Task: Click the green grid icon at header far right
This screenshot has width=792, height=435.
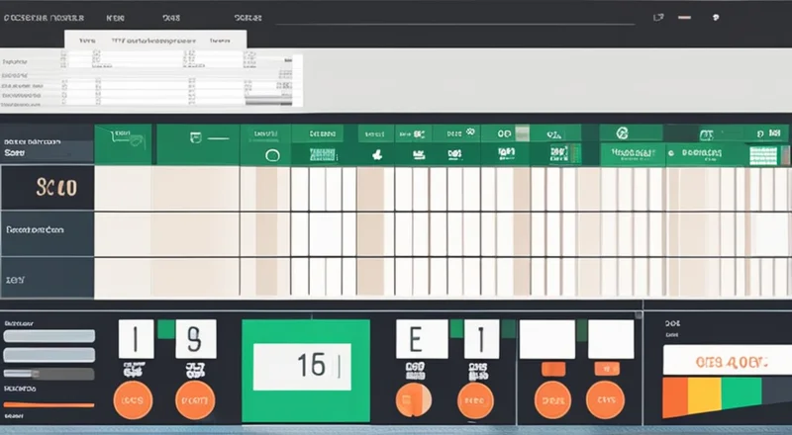Action: [x=762, y=154]
